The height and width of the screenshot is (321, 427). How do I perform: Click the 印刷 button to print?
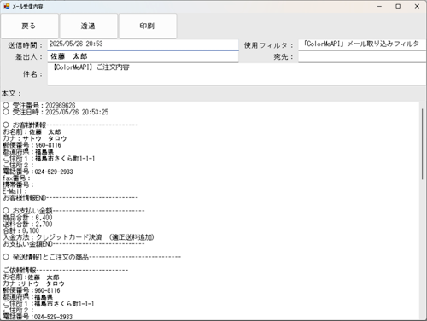(148, 26)
